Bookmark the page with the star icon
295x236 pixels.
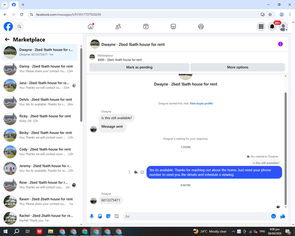click(270, 15)
